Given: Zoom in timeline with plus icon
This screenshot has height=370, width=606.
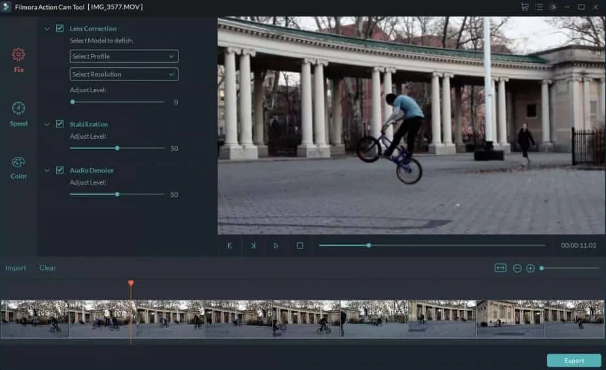Looking at the screenshot, I should [530, 268].
